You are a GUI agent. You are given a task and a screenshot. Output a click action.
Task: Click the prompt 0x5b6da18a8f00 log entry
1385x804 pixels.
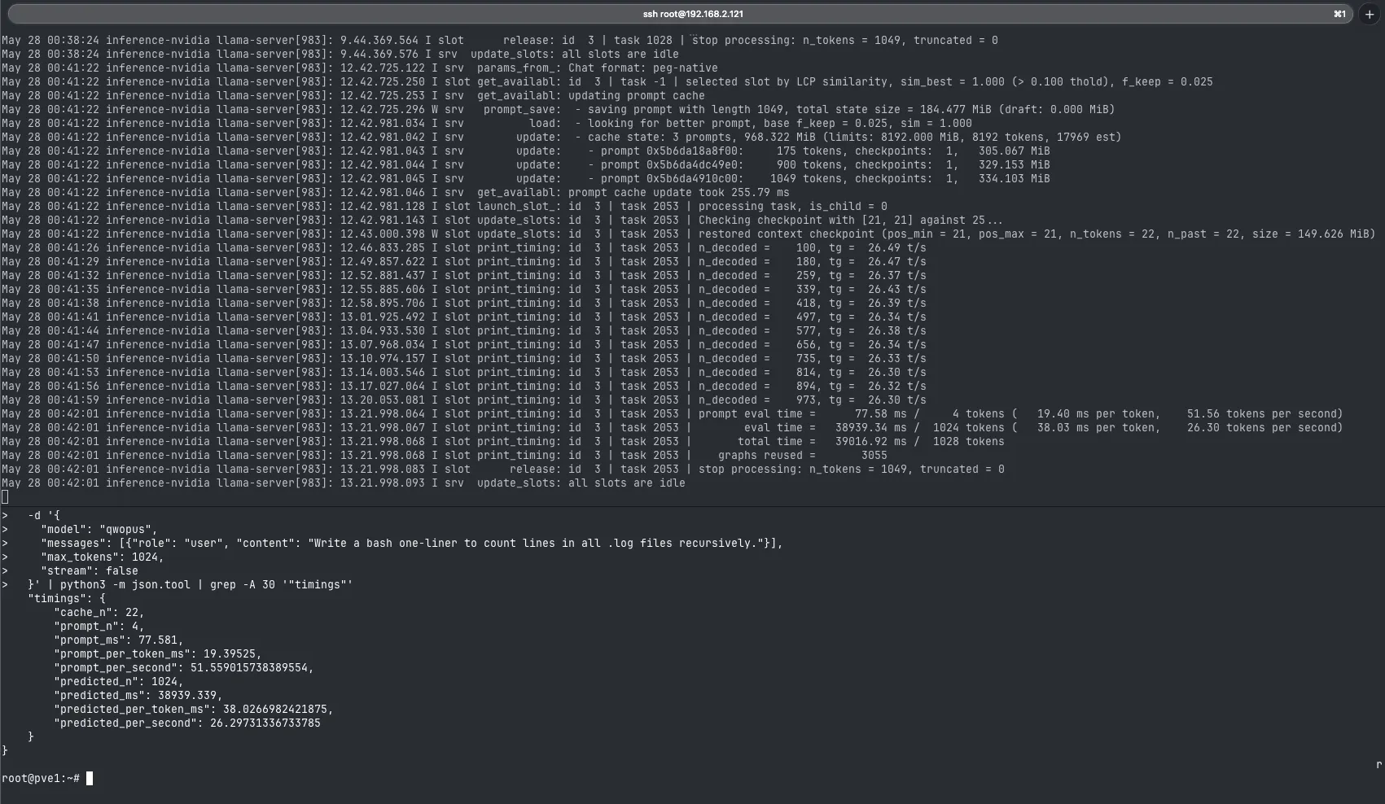click(526, 151)
